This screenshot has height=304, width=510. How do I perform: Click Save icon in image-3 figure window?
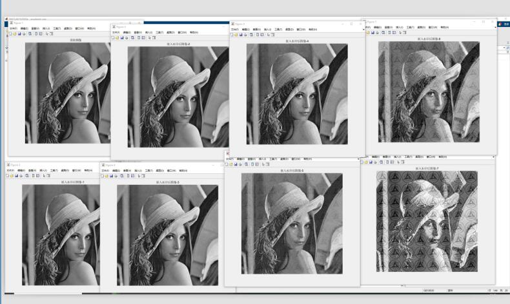tap(111, 176)
